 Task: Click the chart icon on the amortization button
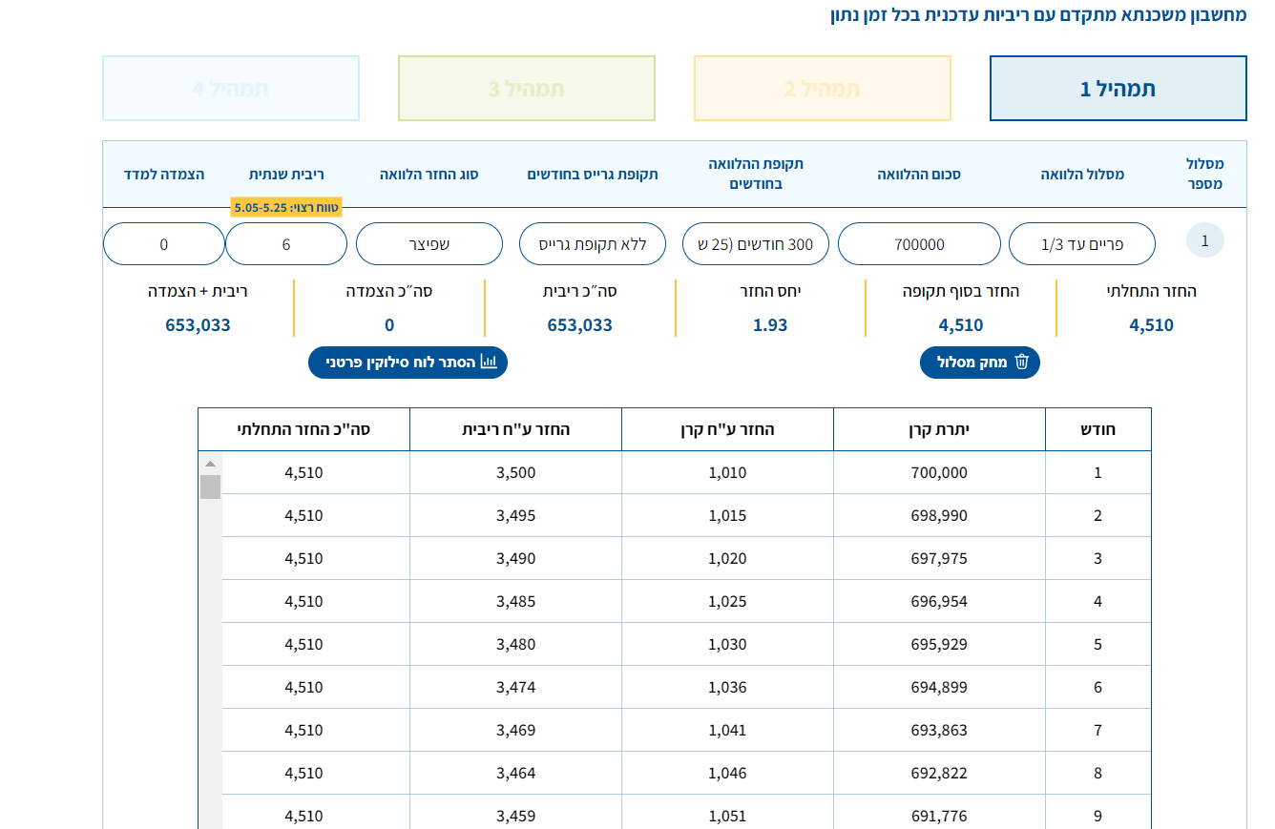click(x=489, y=363)
